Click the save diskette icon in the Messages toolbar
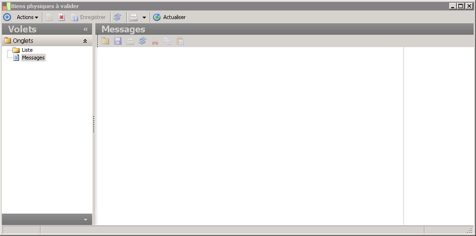The height and width of the screenshot is (236, 476). click(x=118, y=41)
